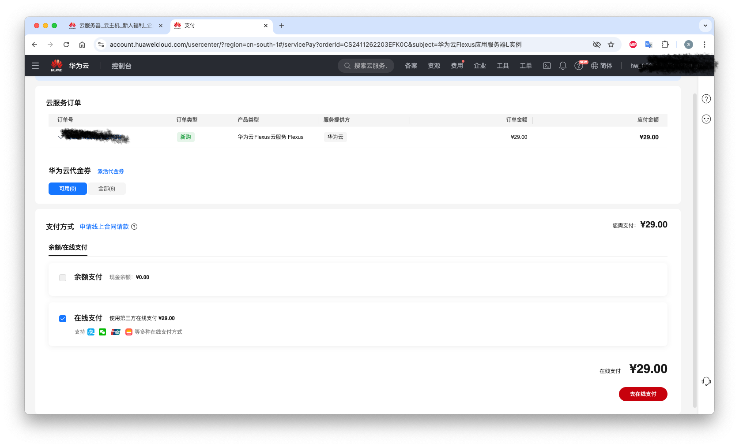Bookmark this page with the star
The image size is (739, 447).
611,45
